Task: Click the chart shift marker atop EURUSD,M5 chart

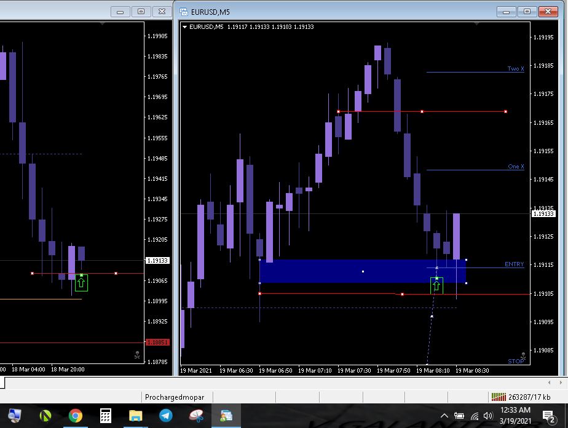Action: 476,24
